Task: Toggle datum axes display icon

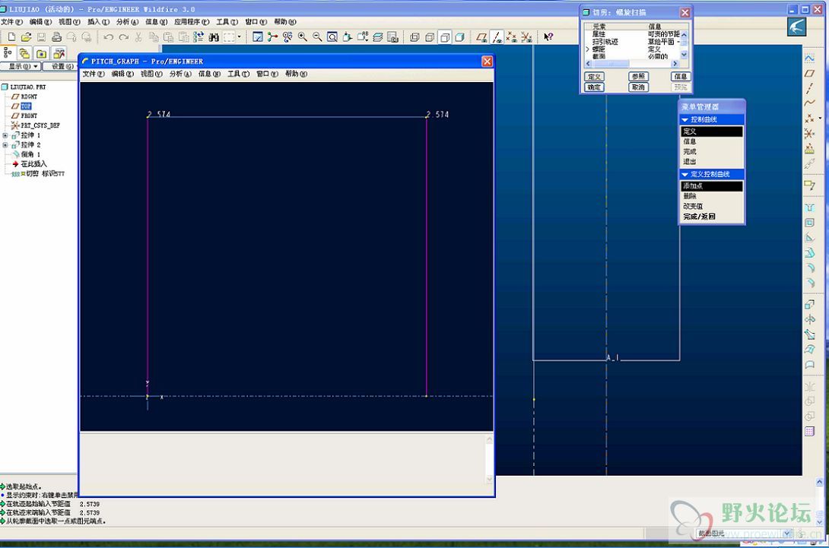Action: [497, 37]
